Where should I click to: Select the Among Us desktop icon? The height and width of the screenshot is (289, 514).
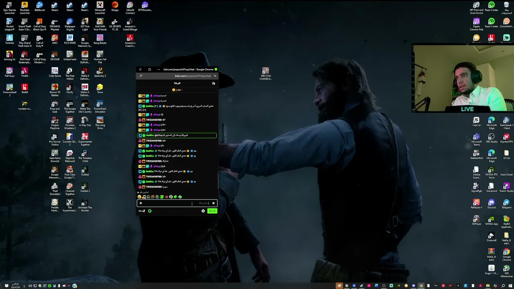(x=10, y=56)
